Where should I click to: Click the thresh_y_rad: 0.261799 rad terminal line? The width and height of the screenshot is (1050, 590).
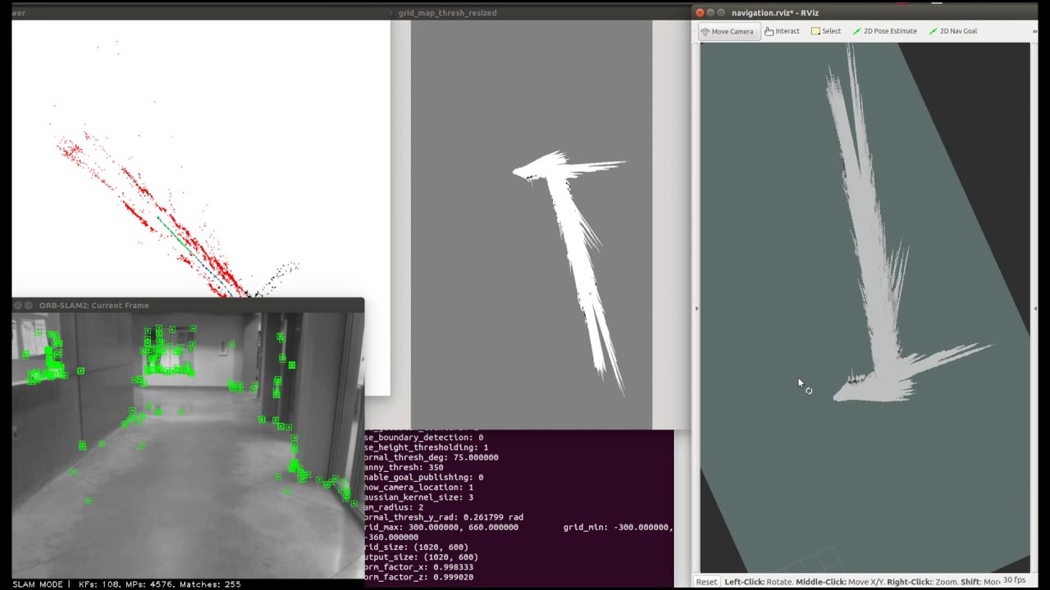(444, 517)
